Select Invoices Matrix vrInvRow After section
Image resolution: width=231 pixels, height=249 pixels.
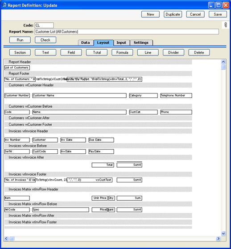point(98,215)
